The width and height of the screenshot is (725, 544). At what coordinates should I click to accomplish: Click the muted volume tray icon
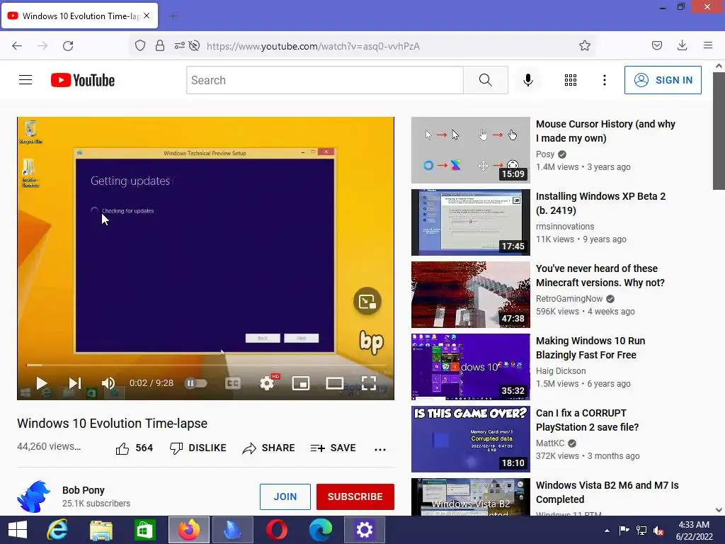(x=658, y=531)
